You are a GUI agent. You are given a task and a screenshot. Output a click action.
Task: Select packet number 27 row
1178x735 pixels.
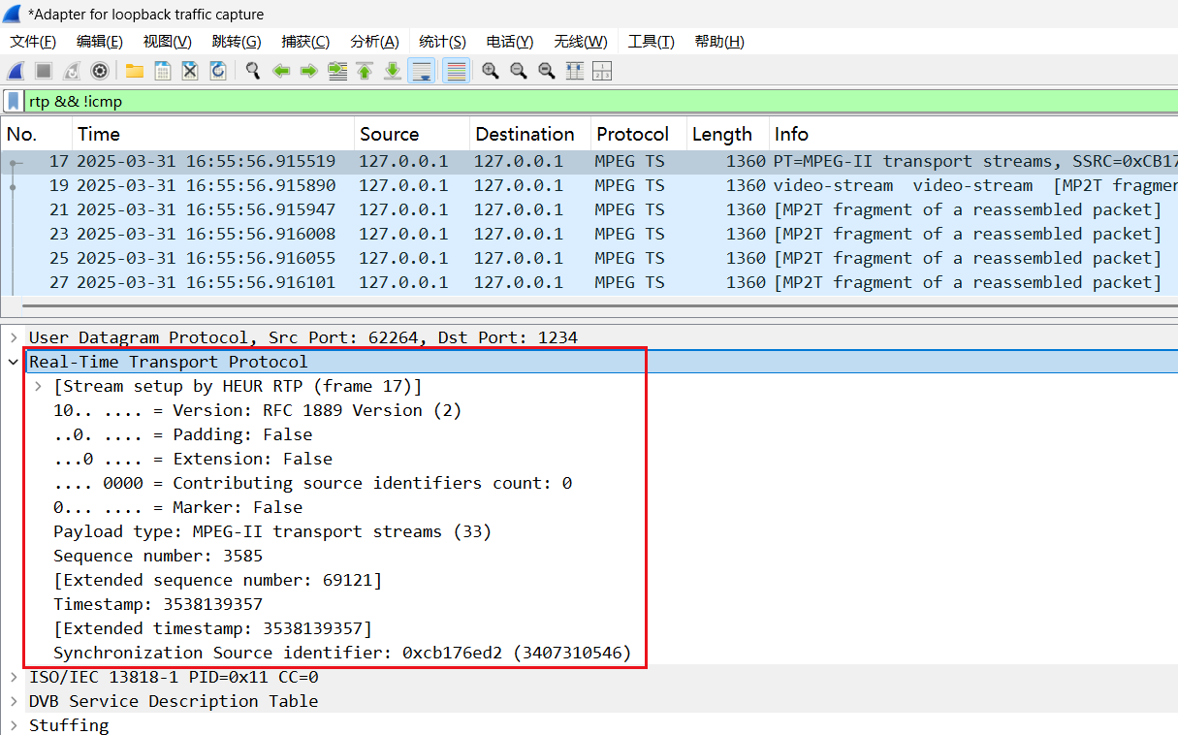[x=589, y=282]
